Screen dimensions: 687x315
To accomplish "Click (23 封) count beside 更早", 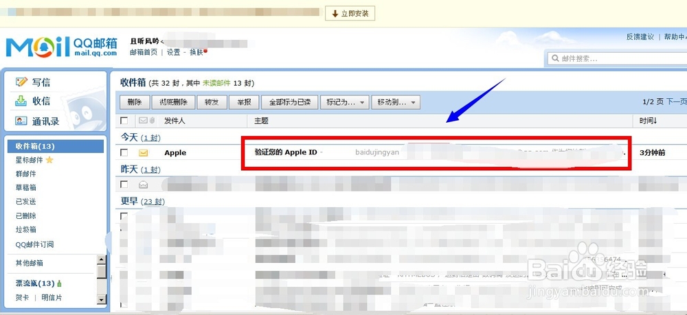I will pos(153,202).
